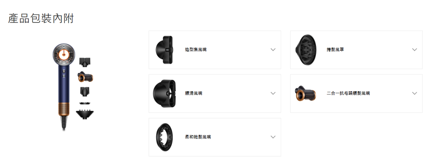Expand the 捲髮風罩 chevron arrow

click(x=414, y=50)
